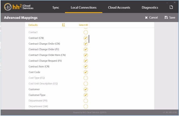Click the Save button text

(172, 17)
